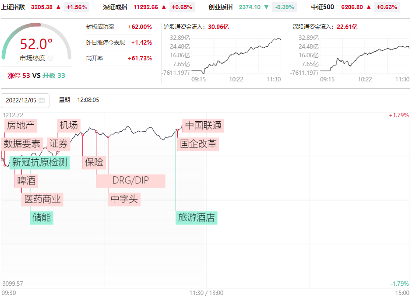This screenshot has width=412, height=298.
Task: Select the 国企改革 sector tag
Action: click(x=198, y=144)
